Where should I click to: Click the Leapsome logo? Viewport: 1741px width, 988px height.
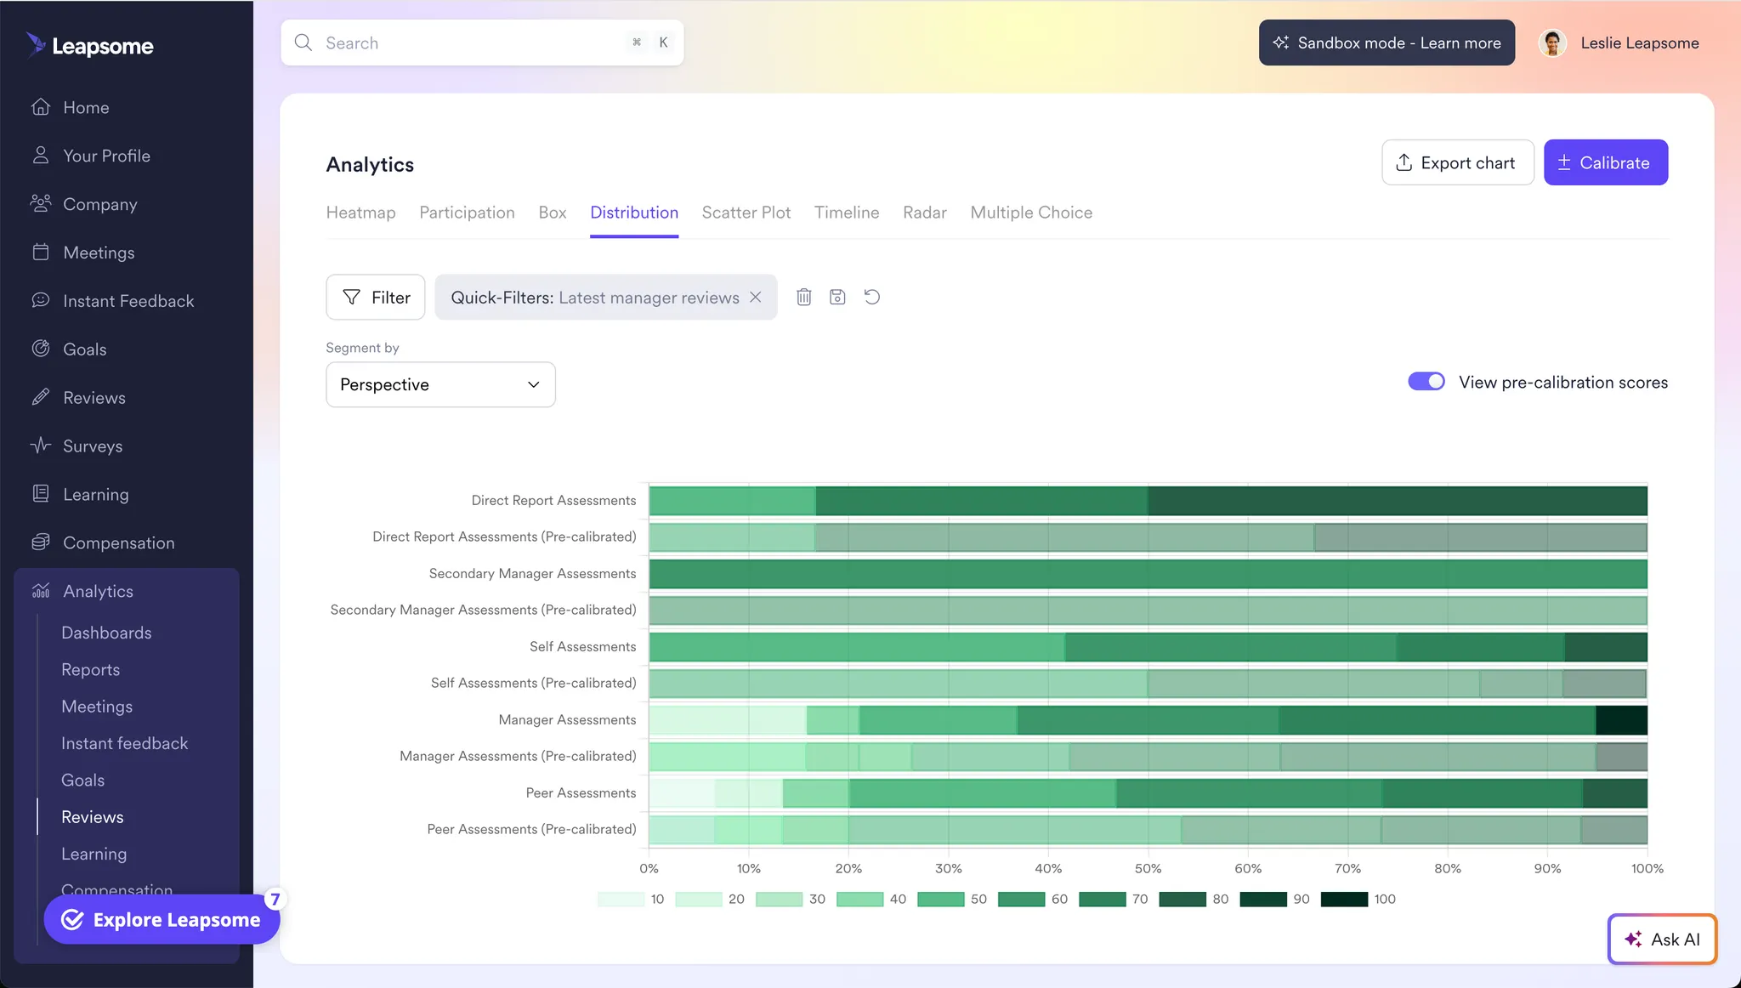89,45
